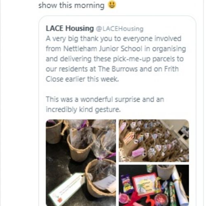Click the 'This was a wonderful surprise' paragraph
The image size is (206, 206).
click(x=105, y=104)
